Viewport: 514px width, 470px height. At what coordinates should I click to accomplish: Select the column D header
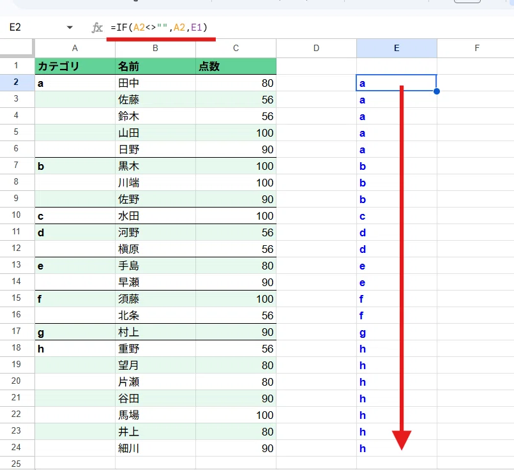click(316, 48)
